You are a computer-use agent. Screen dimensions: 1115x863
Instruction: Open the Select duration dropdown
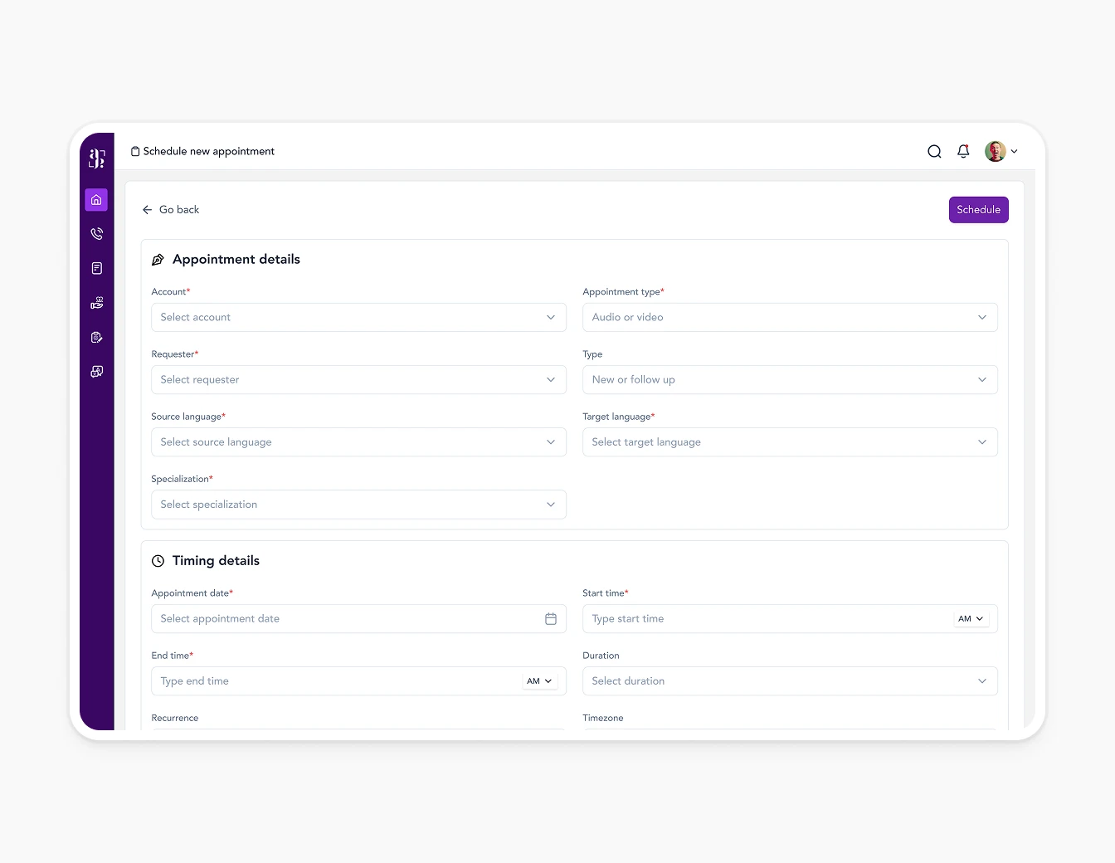point(789,681)
